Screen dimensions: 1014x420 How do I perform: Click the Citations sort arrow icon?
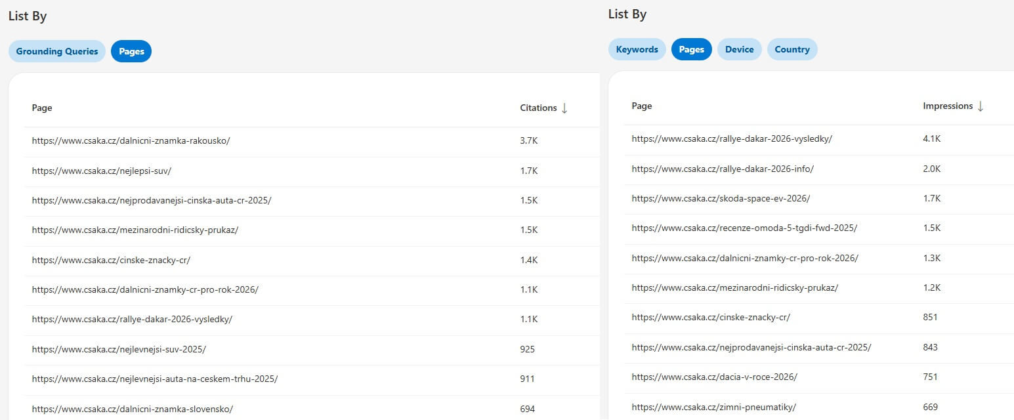pyautogui.click(x=564, y=108)
